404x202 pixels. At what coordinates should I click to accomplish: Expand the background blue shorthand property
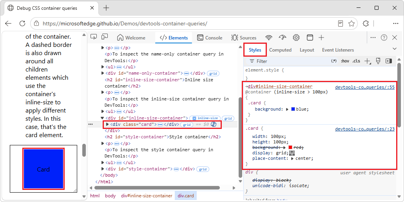pyautogui.click(x=287, y=109)
